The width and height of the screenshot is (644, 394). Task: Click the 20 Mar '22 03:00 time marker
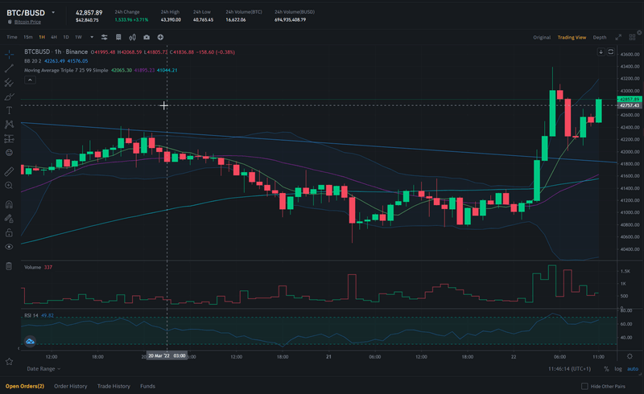[x=167, y=356]
